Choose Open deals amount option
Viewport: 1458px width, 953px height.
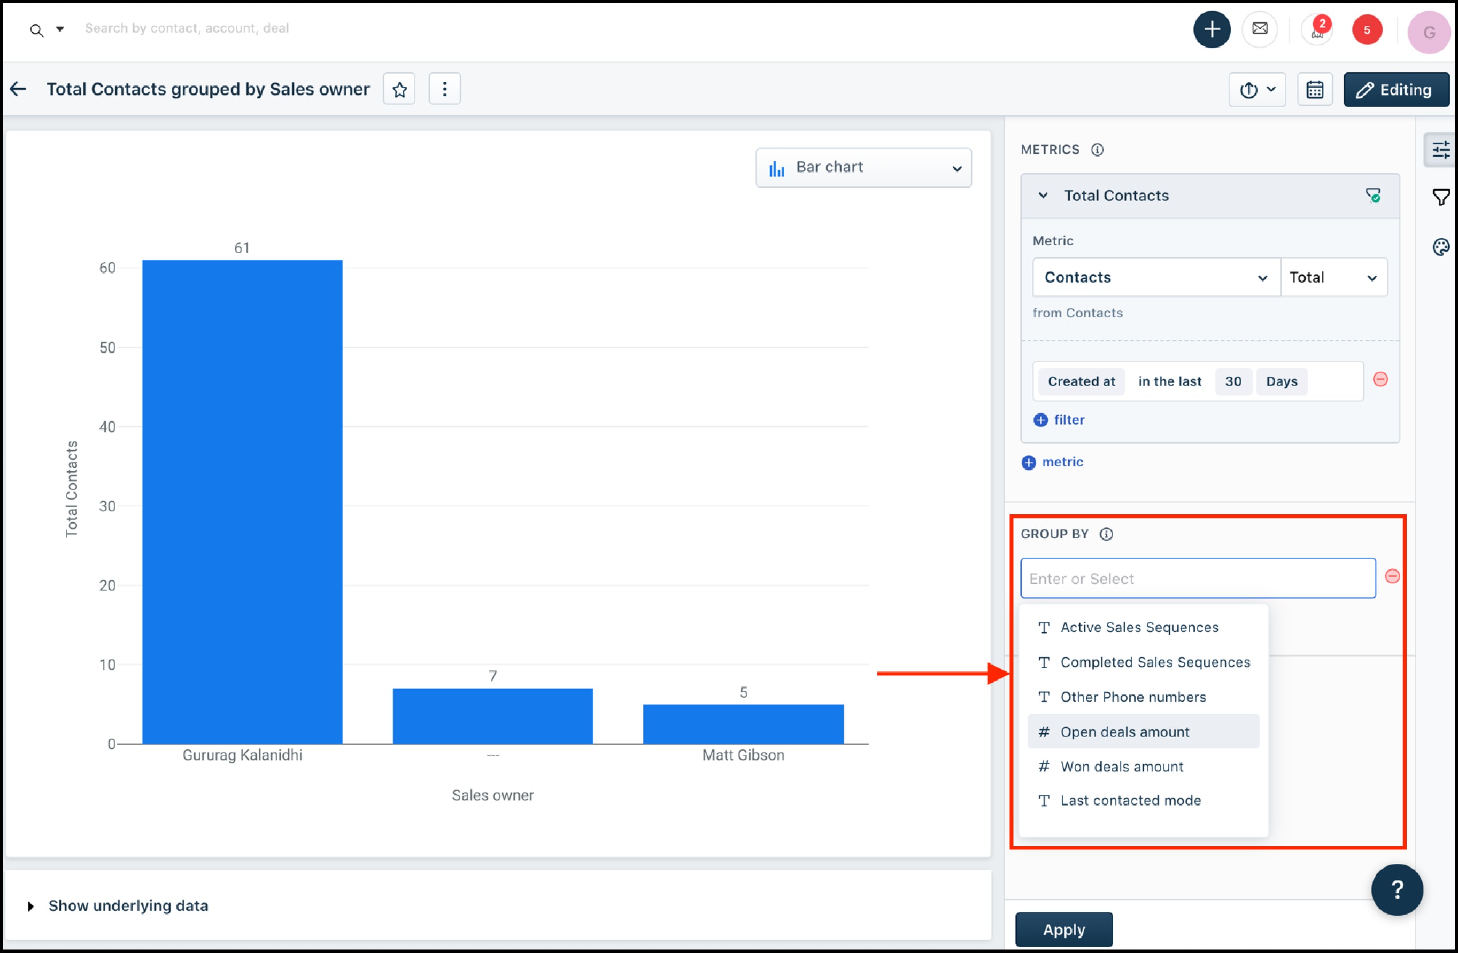pyautogui.click(x=1143, y=732)
